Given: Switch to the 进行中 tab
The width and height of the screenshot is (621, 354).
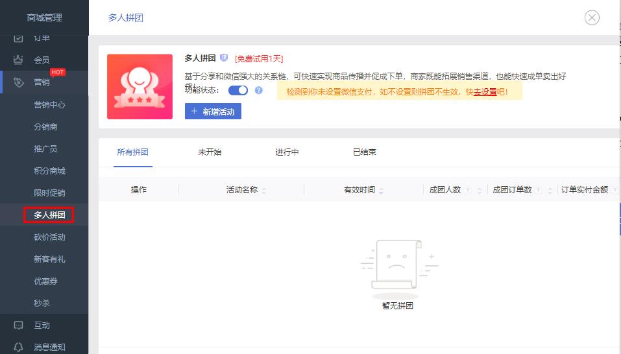Looking at the screenshot, I should pyautogui.click(x=287, y=152).
